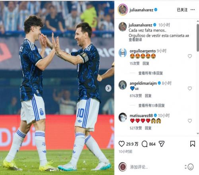Like the orgulloargento comment
This screenshot has width=199, height=175.
click(190, 56)
